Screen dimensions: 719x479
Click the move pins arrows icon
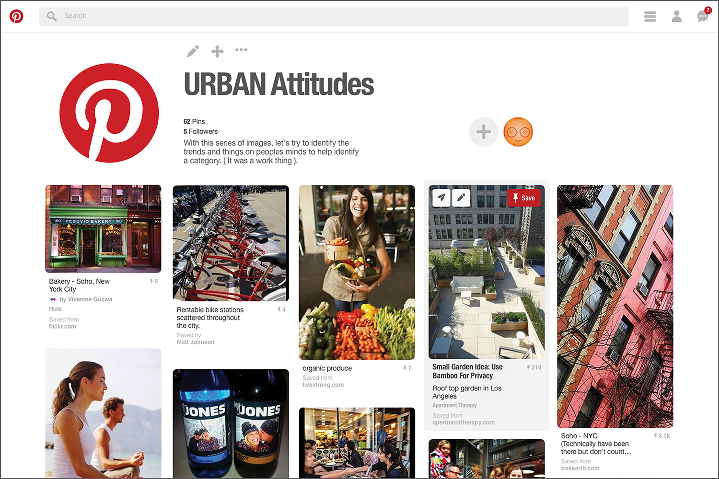point(217,51)
